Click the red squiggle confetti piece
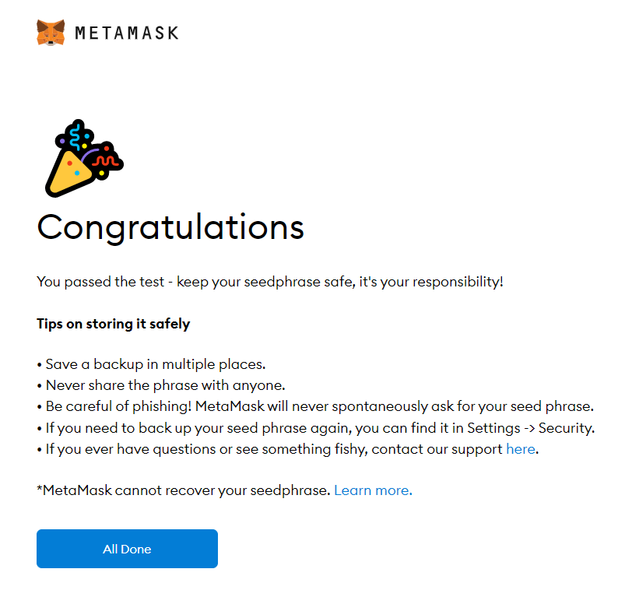Screen dimensions: 639x597 tap(106, 161)
